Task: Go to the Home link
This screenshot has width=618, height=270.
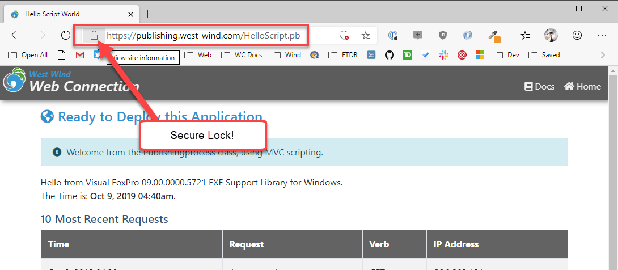Action: point(582,86)
